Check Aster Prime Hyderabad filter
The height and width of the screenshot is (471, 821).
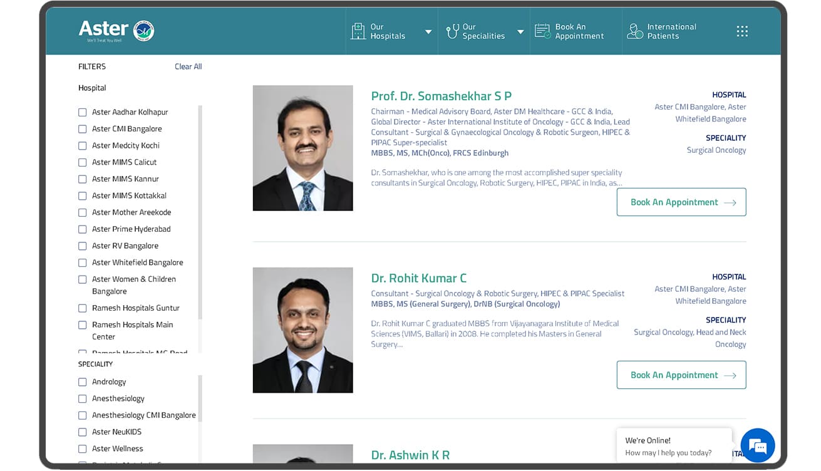tap(82, 229)
